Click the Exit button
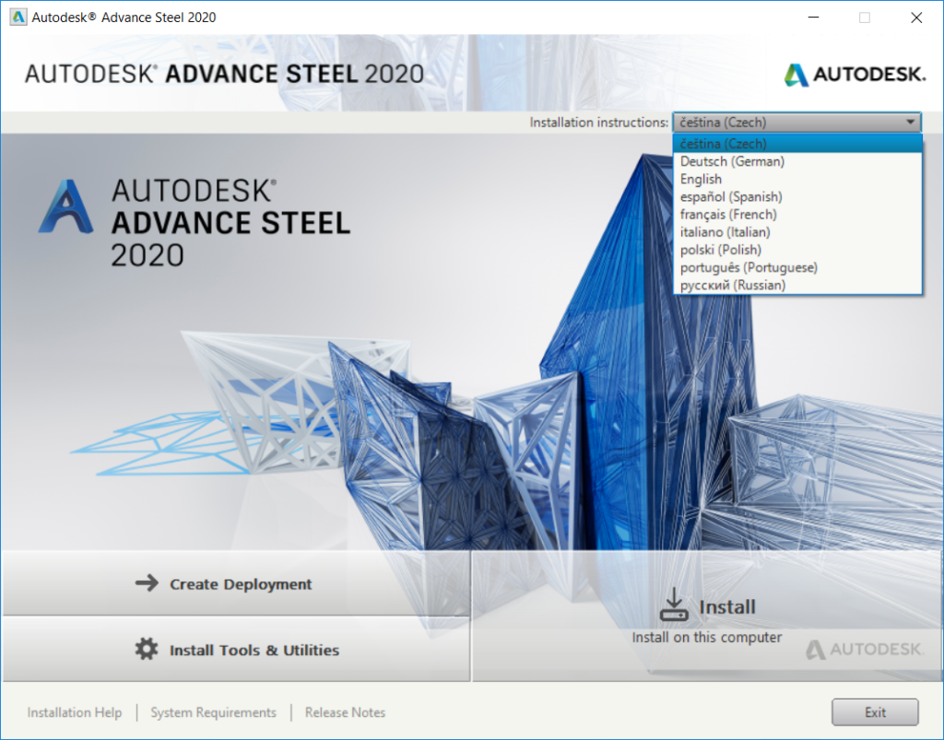944x740 pixels. click(874, 711)
